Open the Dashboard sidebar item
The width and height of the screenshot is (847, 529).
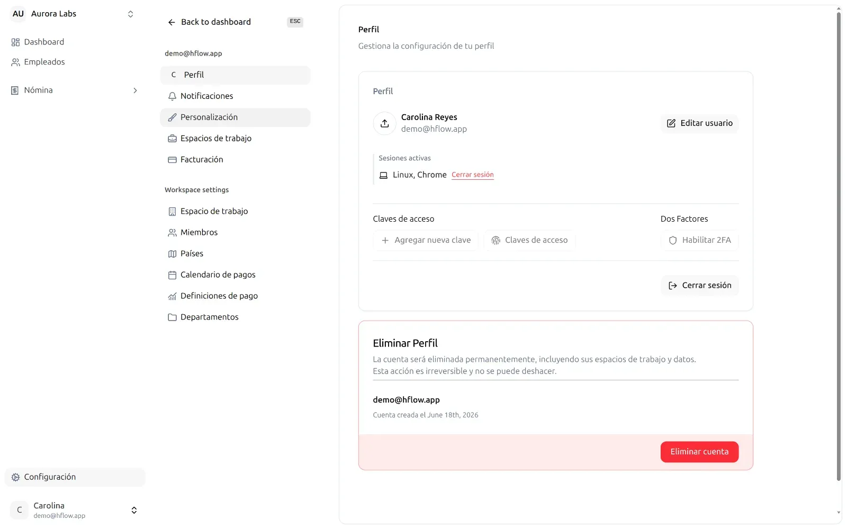(74, 42)
